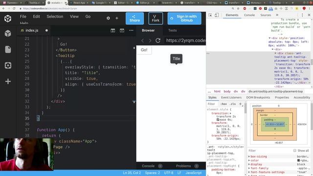Open the File Explorer sidebar icon
The width and height of the screenshot is (313, 176).
coord(8,49)
